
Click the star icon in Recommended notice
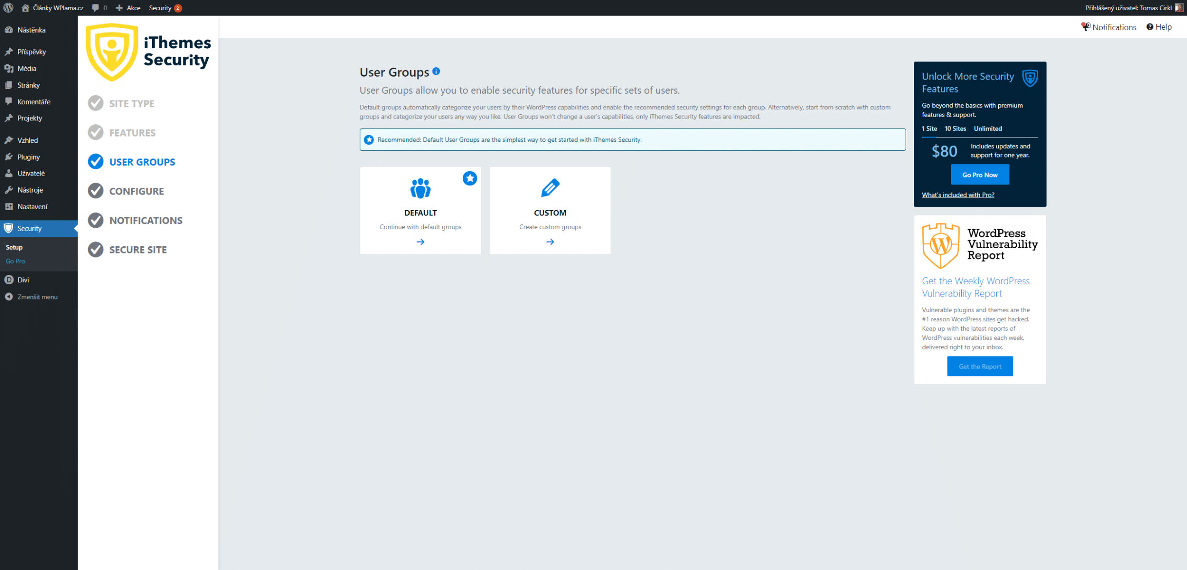click(369, 139)
